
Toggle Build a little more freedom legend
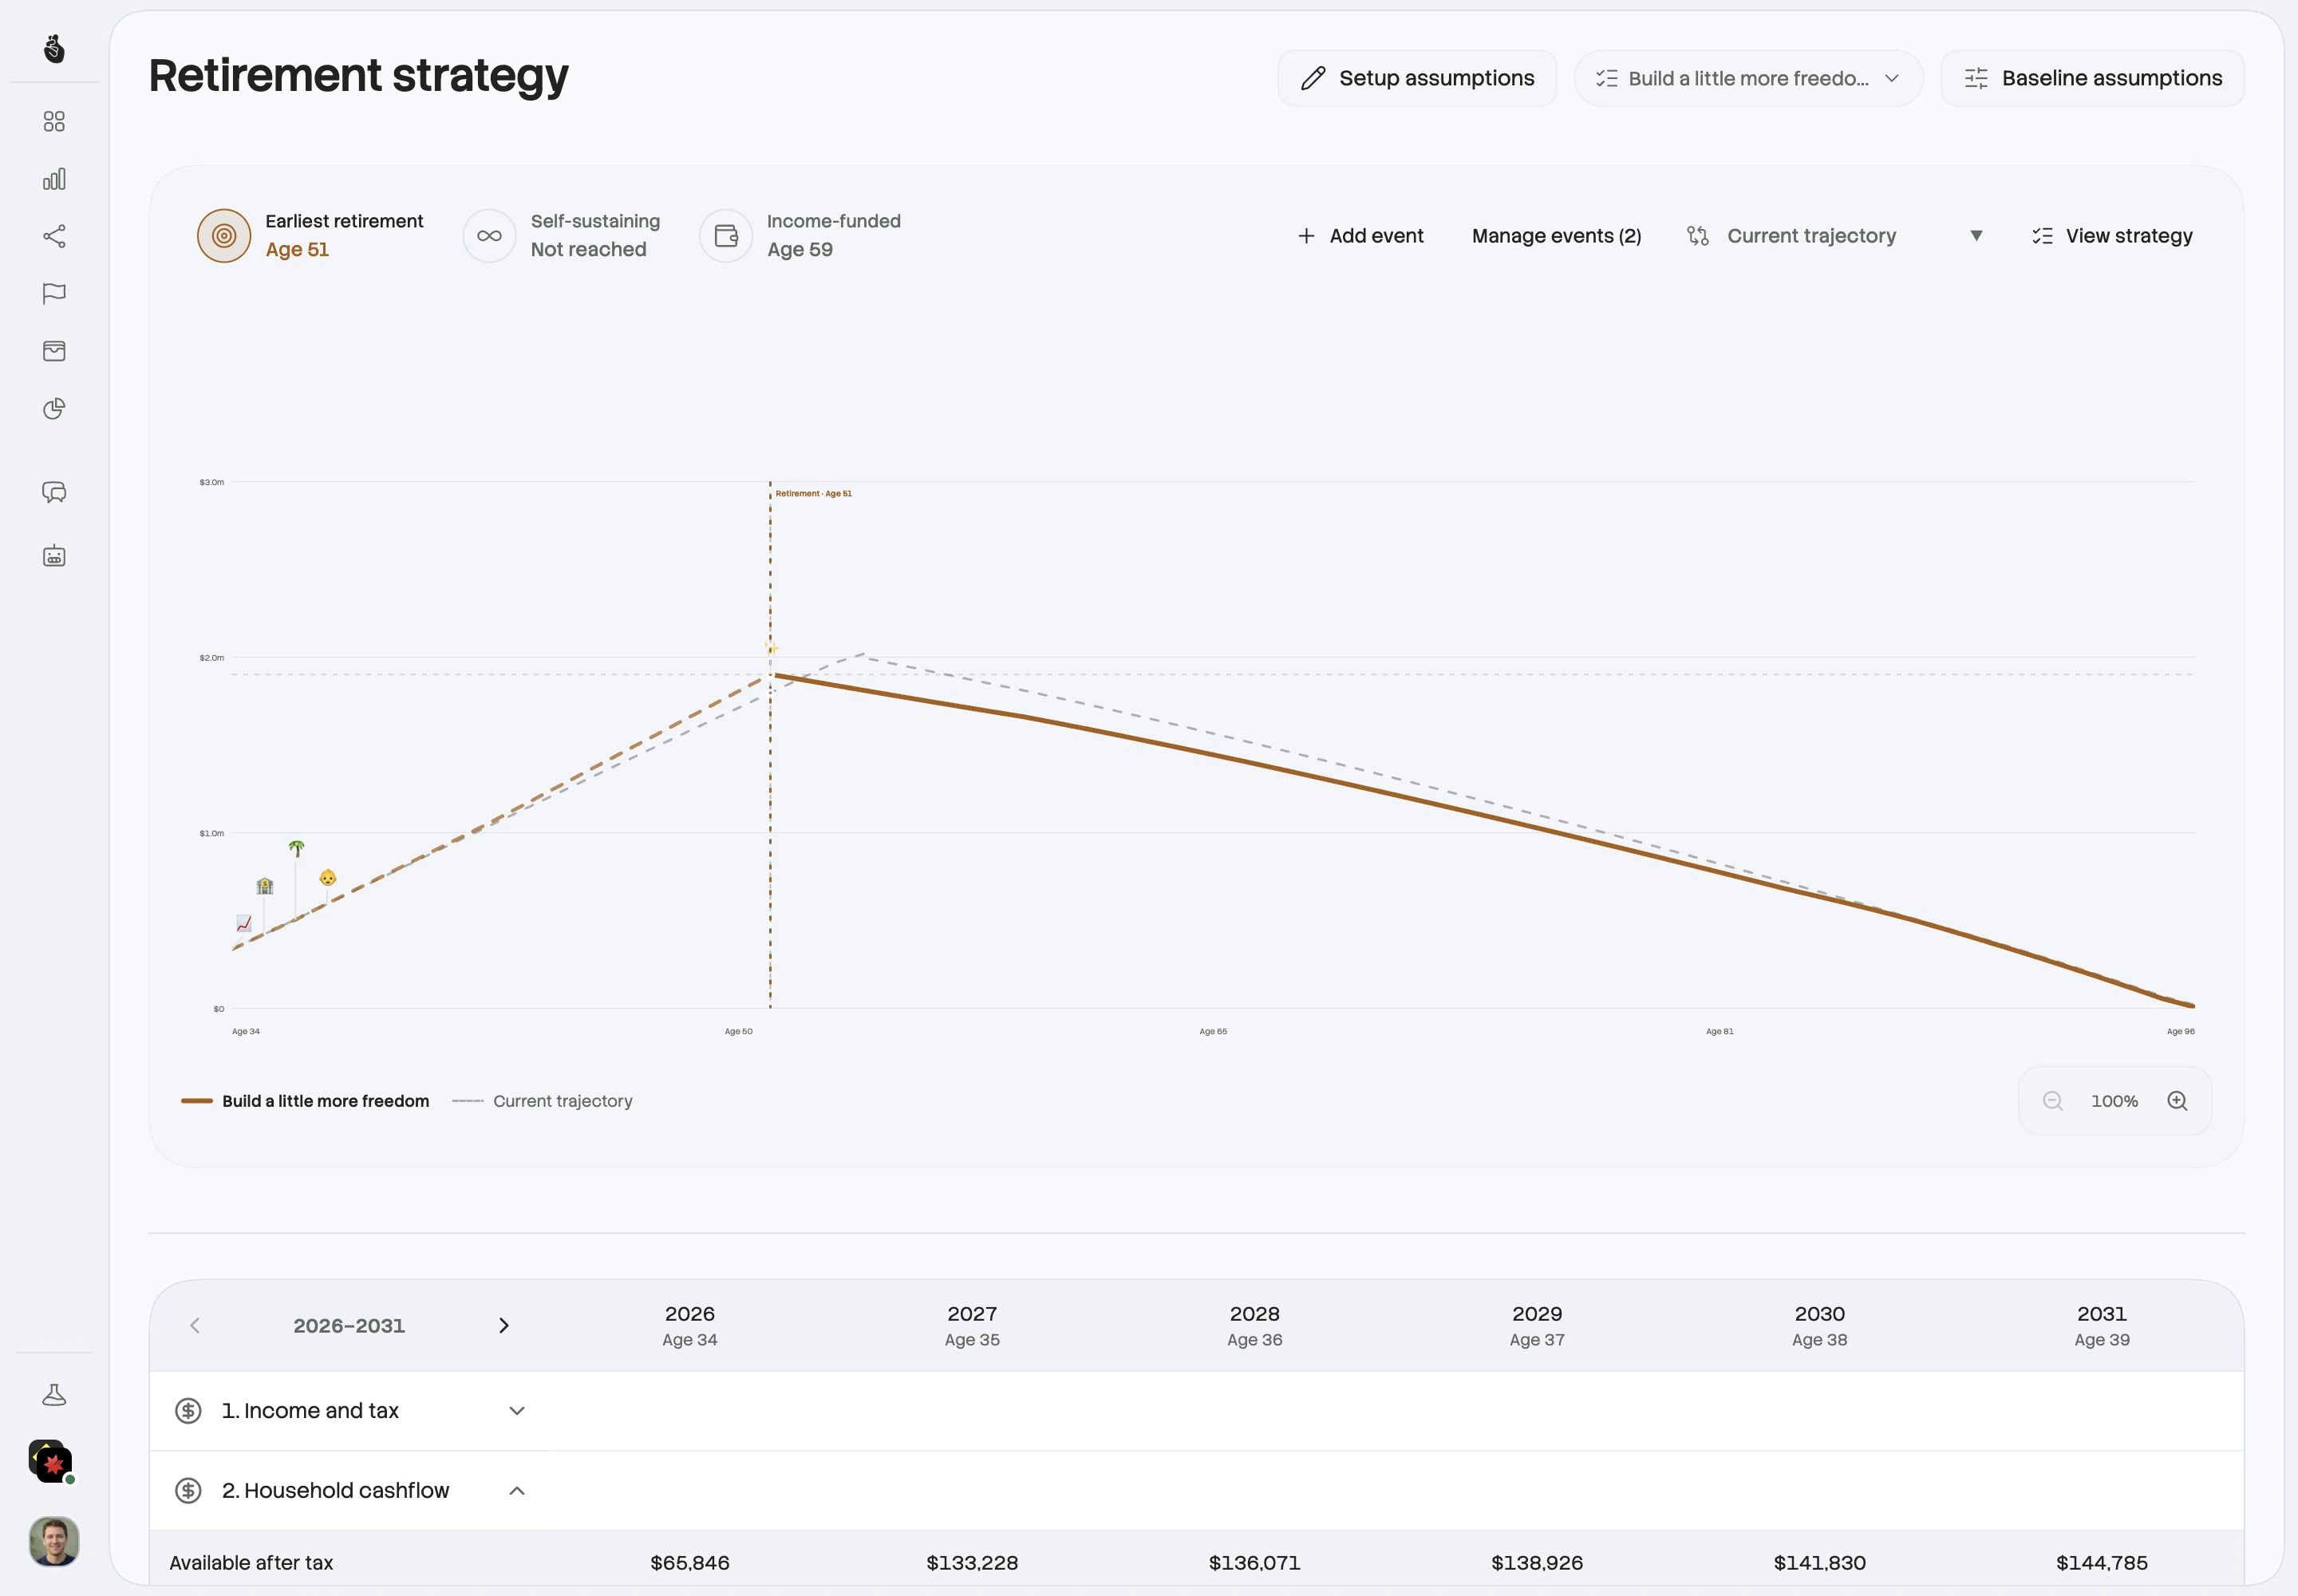305,1101
